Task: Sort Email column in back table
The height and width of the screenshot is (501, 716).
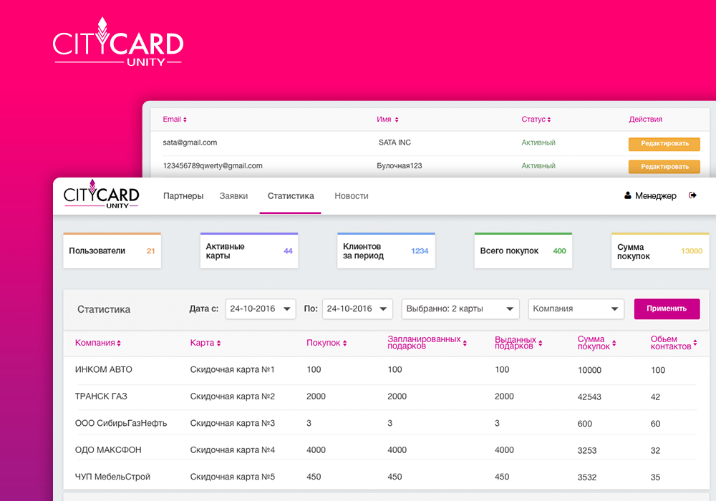Action: [185, 120]
